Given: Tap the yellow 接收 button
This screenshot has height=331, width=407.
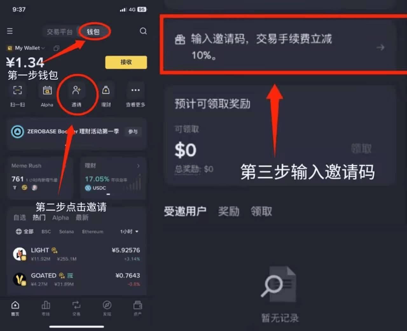Looking at the screenshot, I should click(x=126, y=62).
